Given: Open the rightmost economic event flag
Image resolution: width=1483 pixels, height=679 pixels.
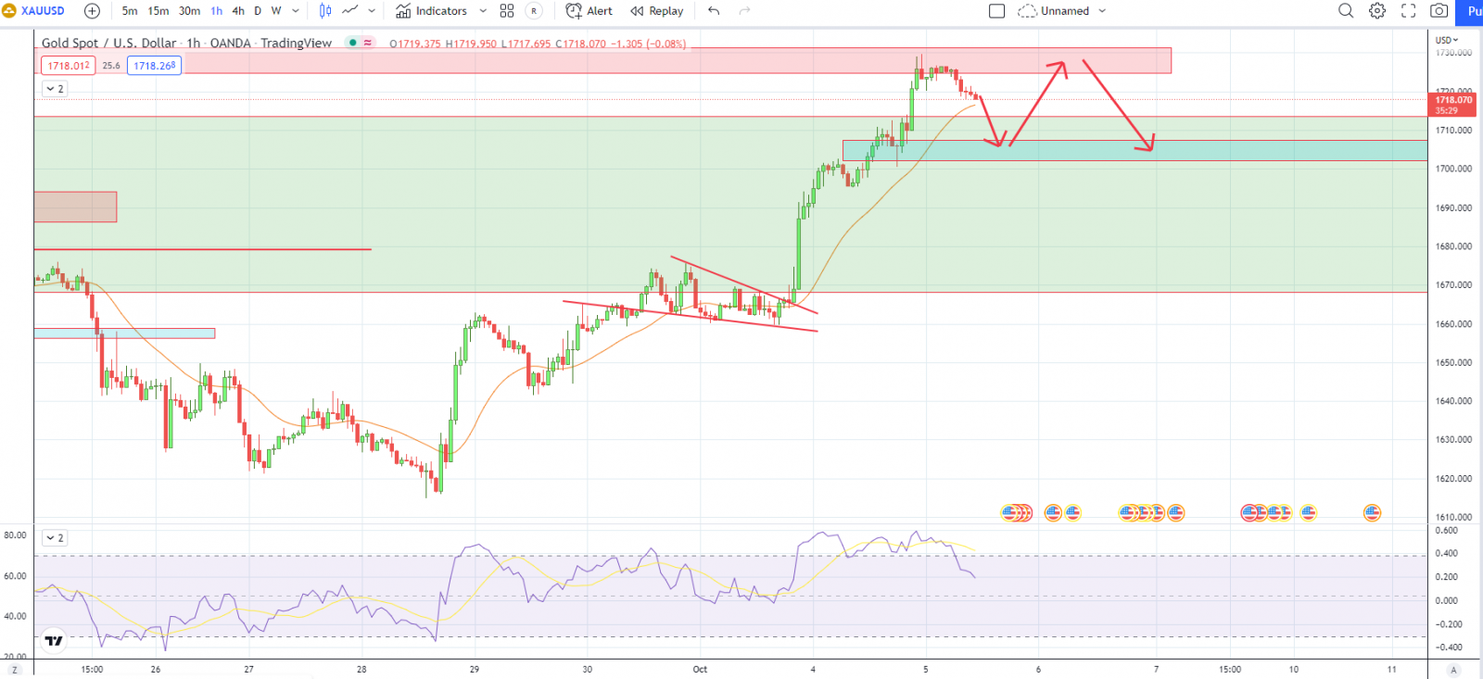Looking at the screenshot, I should tap(1372, 512).
